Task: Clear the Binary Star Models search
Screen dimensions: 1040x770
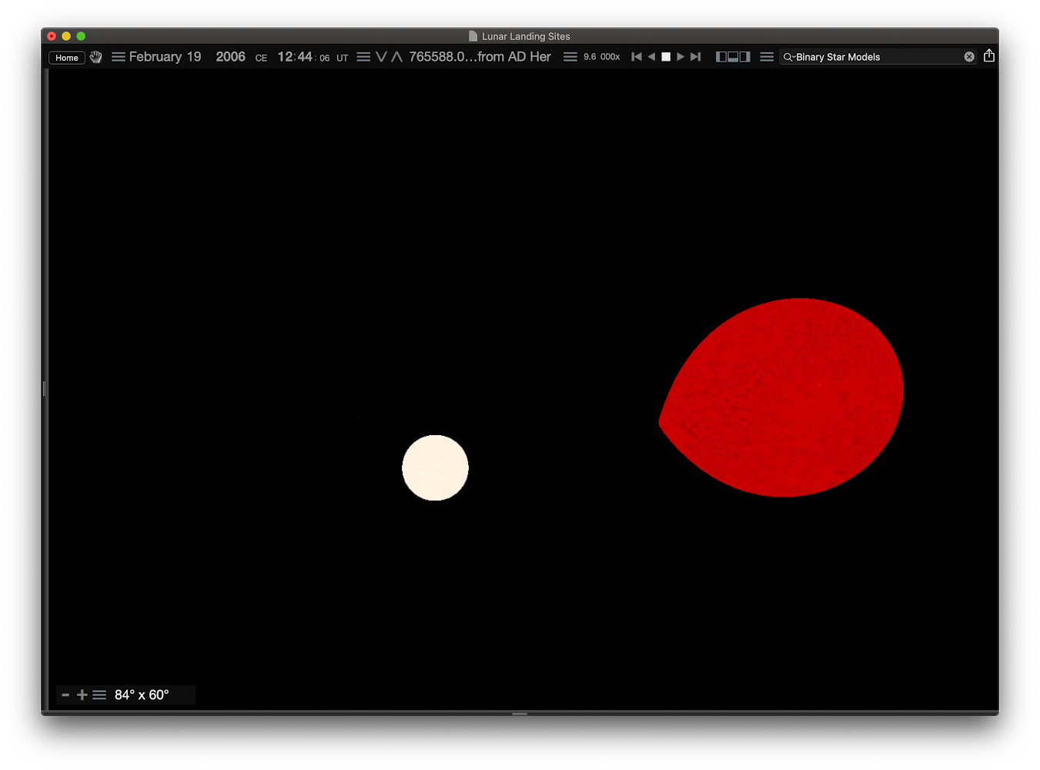Action: (969, 57)
